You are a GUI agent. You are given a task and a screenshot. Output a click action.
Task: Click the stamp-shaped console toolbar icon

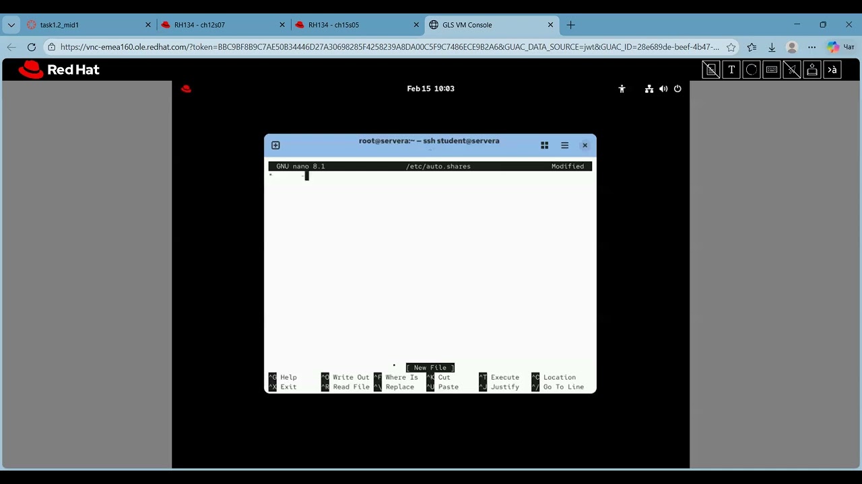[x=812, y=69]
